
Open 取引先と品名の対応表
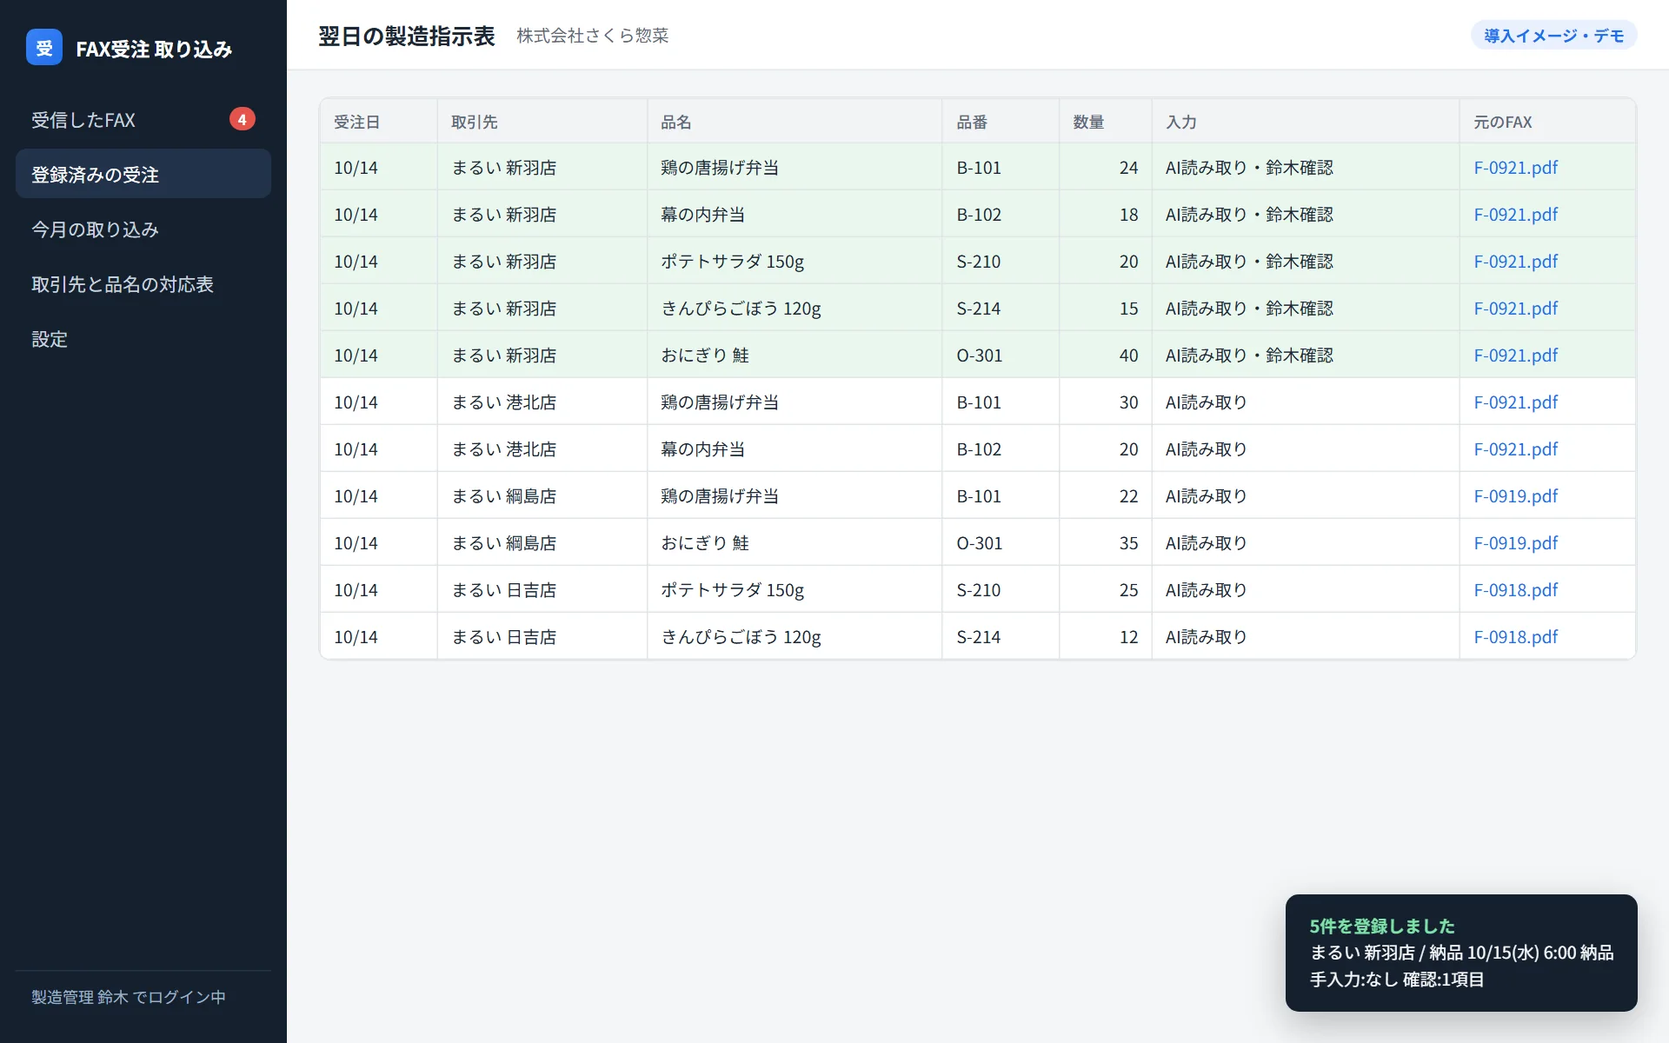click(x=143, y=284)
